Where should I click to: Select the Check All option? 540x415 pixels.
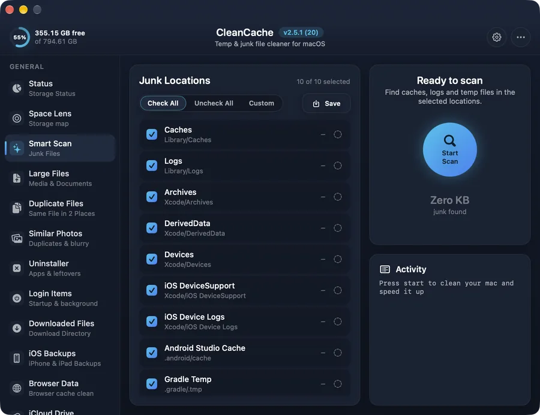163,103
